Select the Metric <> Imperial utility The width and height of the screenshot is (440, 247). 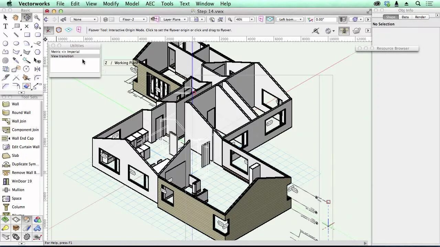(x=75, y=52)
